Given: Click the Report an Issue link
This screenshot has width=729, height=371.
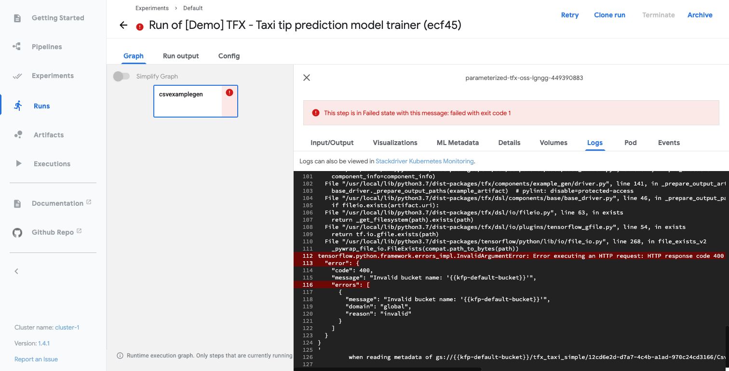Looking at the screenshot, I should click(x=36, y=359).
